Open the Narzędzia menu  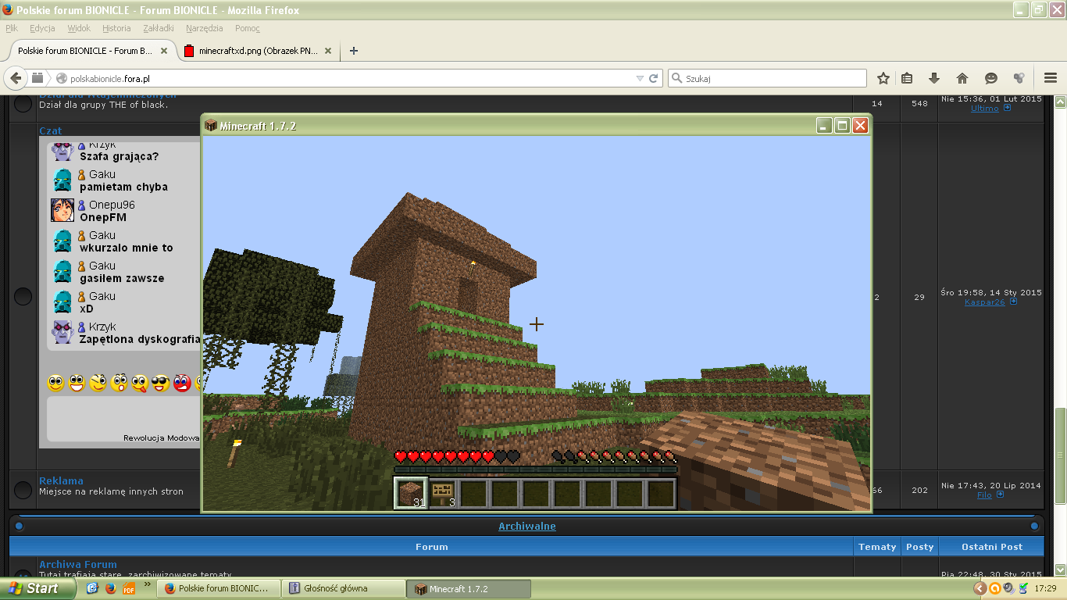pos(205,27)
